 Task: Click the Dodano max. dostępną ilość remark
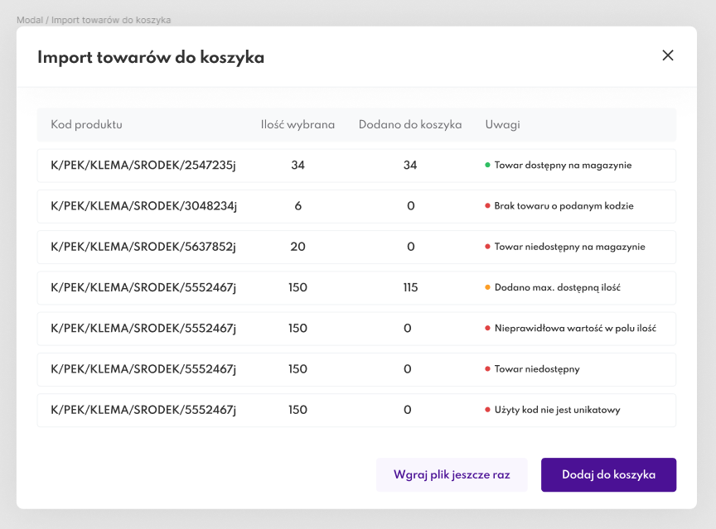tap(557, 287)
